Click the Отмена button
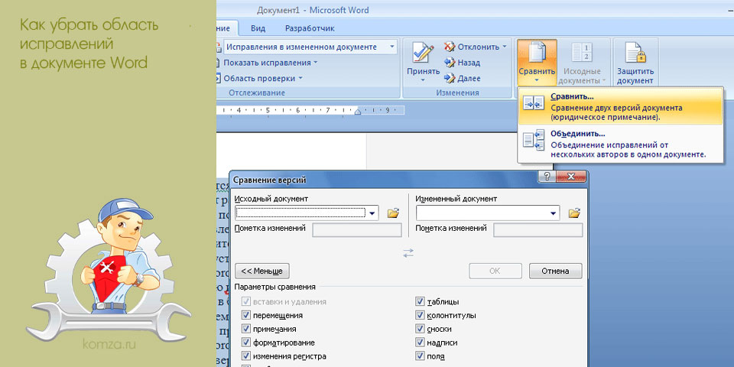Image resolution: width=734 pixels, height=367 pixels. pyautogui.click(x=555, y=271)
